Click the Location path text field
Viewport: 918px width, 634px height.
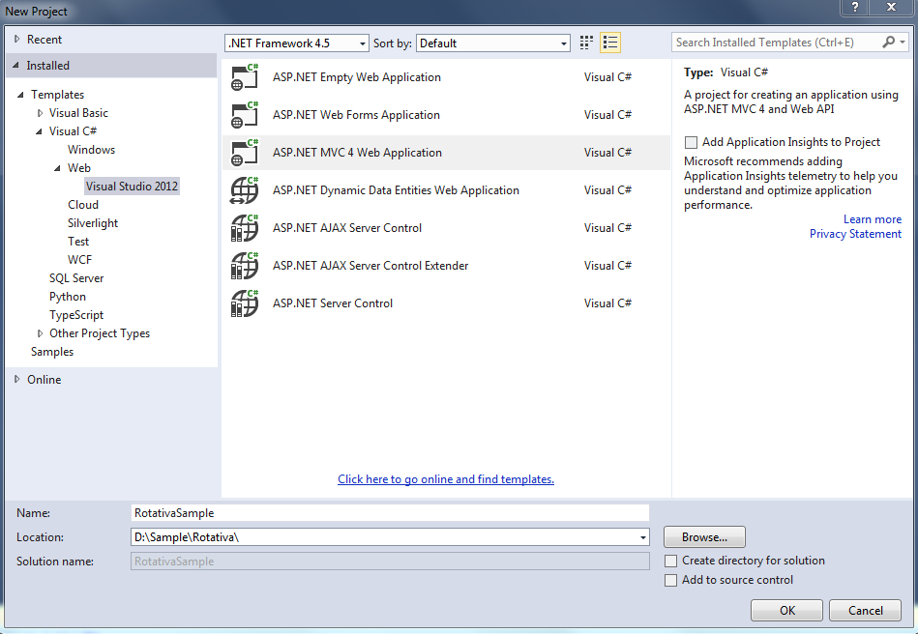pos(383,537)
